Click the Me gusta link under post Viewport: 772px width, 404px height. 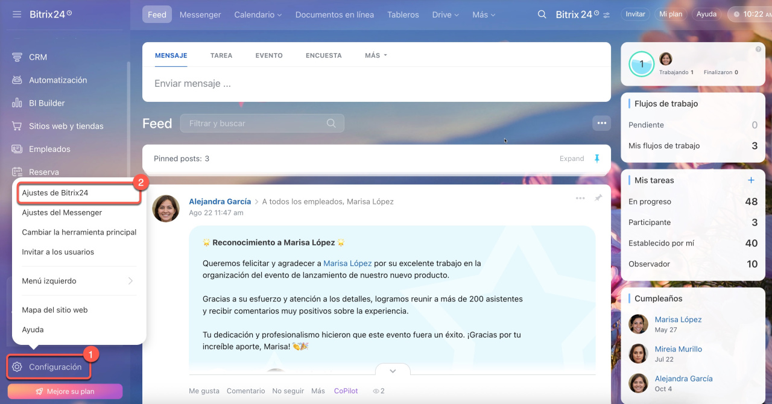204,391
